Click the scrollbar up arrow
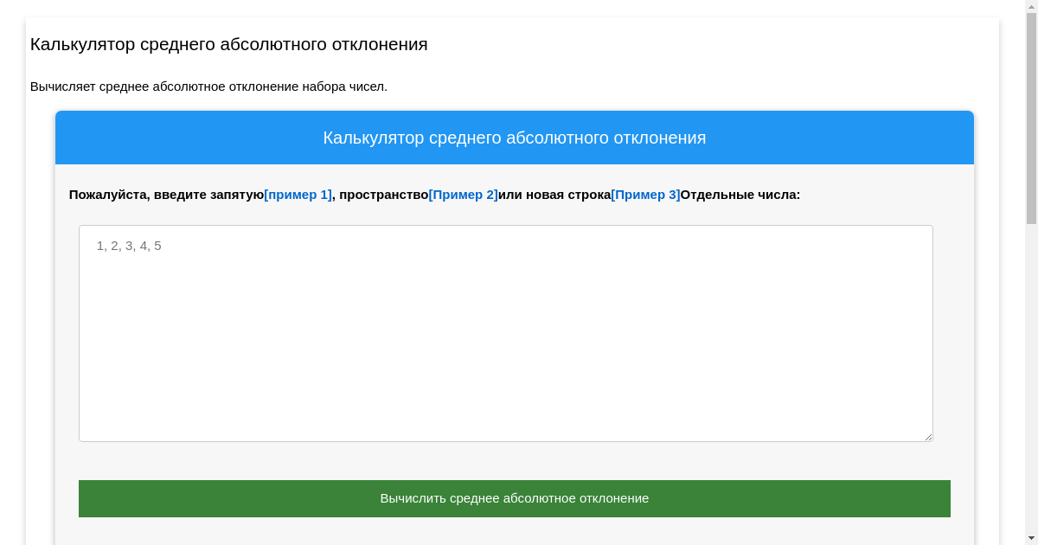The width and height of the screenshot is (1038, 545). pyautogui.click(x=1030, y=6)
